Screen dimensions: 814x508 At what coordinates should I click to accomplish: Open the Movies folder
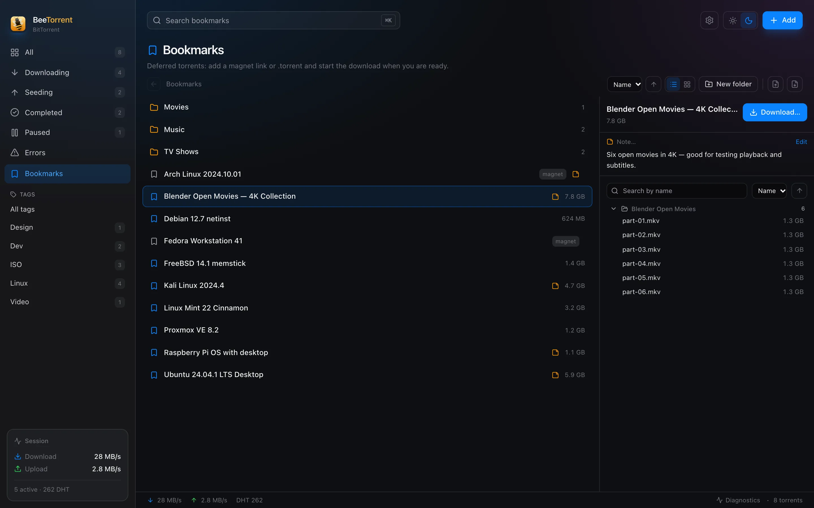tap(367, 107)
